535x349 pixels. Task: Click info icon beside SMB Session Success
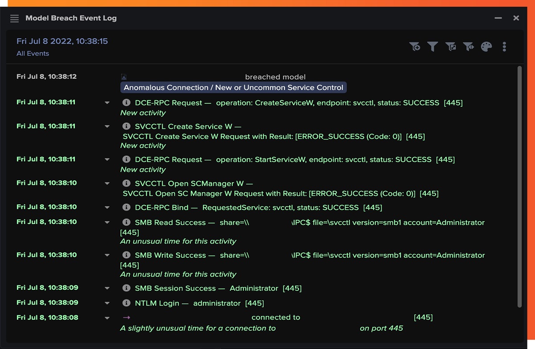click(x=126, y=288)
